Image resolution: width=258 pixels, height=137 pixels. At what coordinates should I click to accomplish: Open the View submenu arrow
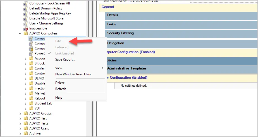tap(102, 68)
